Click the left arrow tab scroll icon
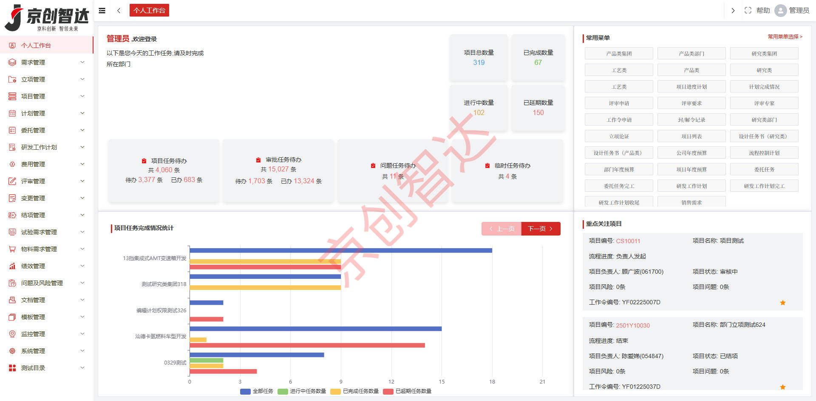The width and height of the screenshot is (816, 401). click(119, 11)
